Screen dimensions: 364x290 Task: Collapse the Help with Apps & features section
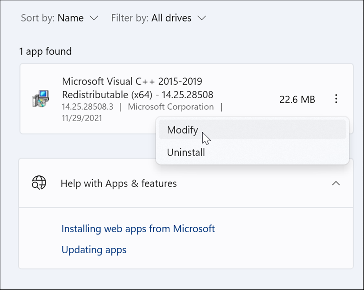point(336,183)
